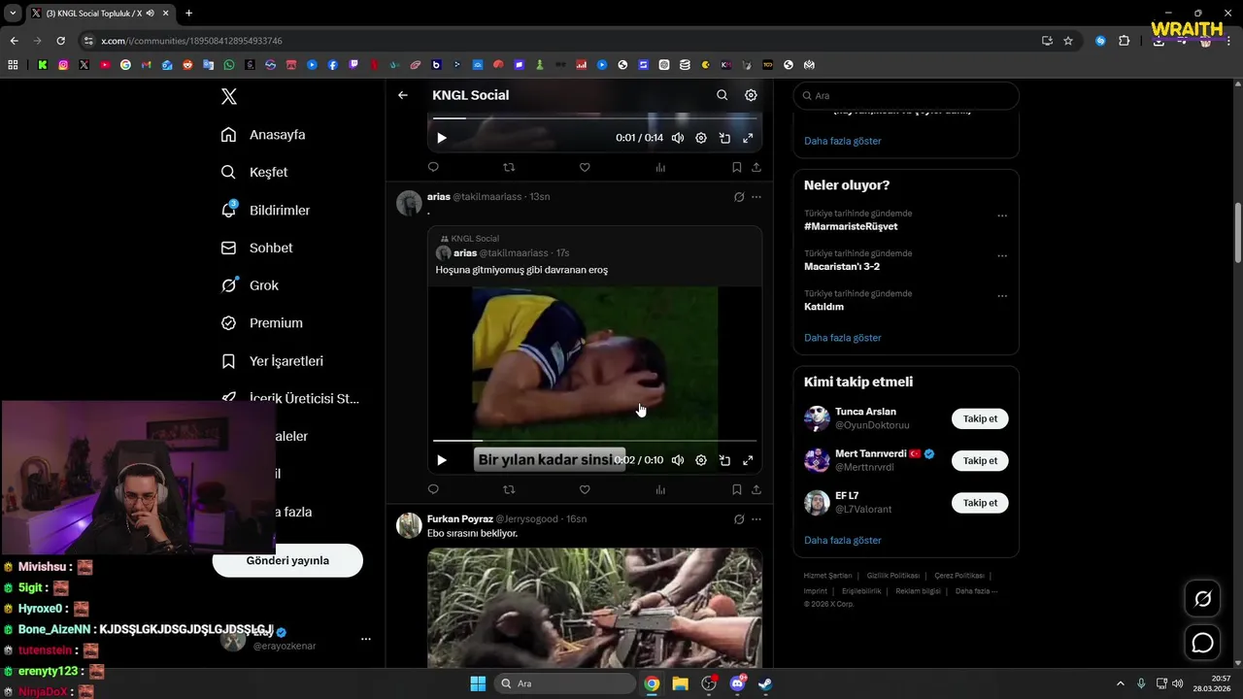Screen dimensions: 1243x699
Task: Open settings on arias quoted video
Action: point(701,460)
